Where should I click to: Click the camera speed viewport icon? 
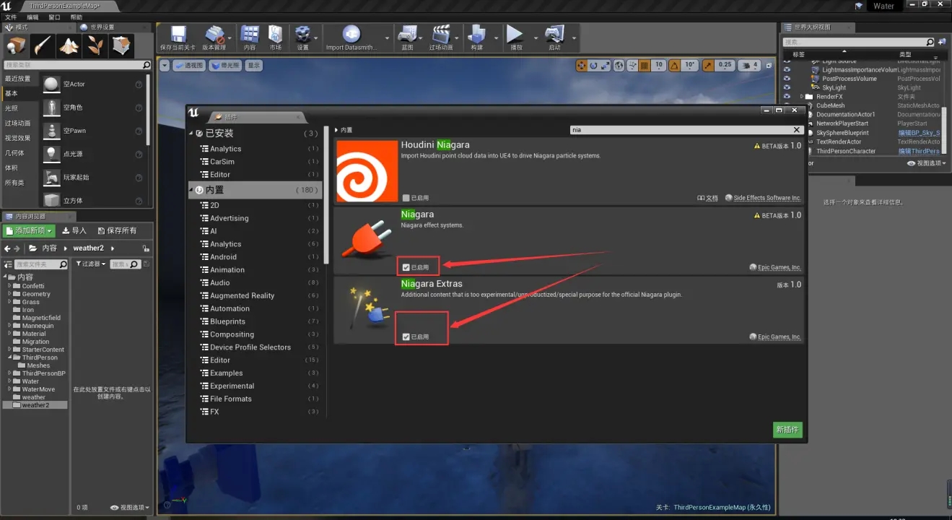pyautogui.click(x=748, y=65)
